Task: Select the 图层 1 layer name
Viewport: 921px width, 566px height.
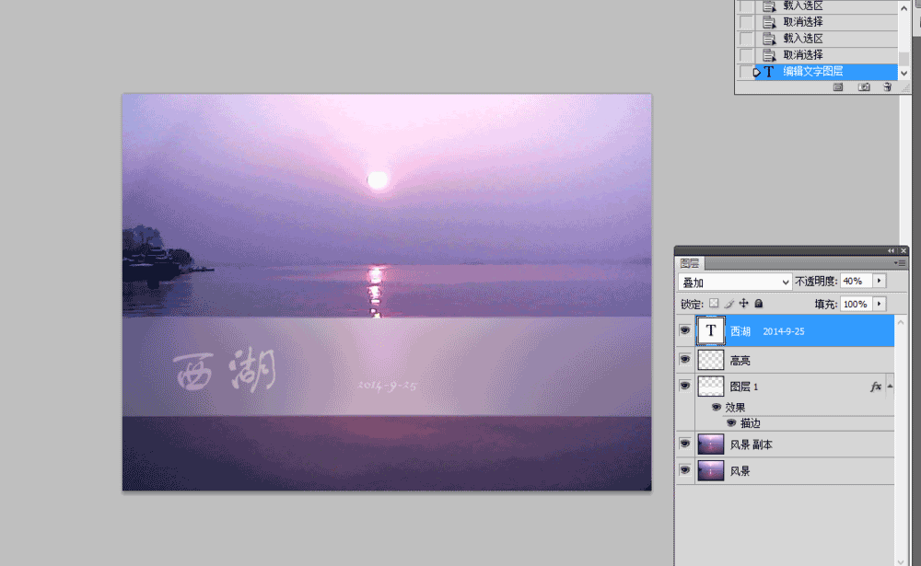Action: click(743, 387)
